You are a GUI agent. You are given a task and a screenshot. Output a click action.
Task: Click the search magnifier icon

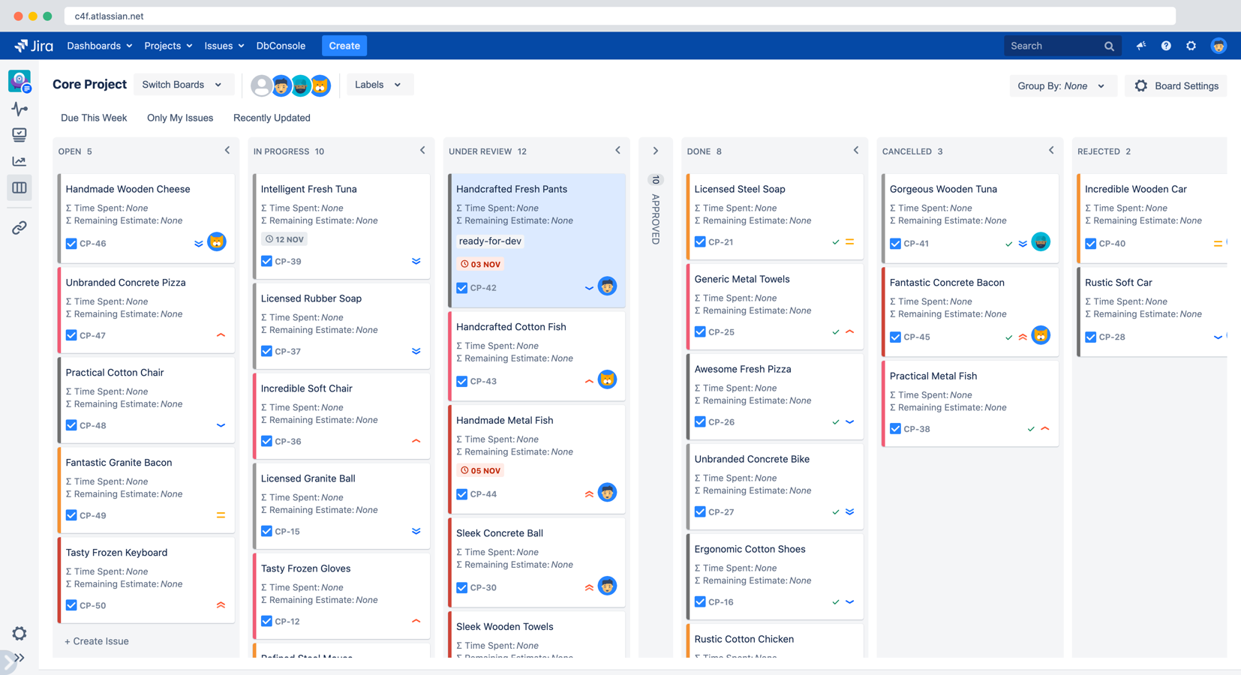(x=1109, y=46)
